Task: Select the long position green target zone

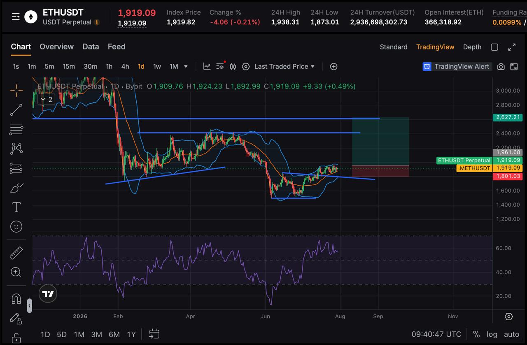Action: click(x=380, y=142)
